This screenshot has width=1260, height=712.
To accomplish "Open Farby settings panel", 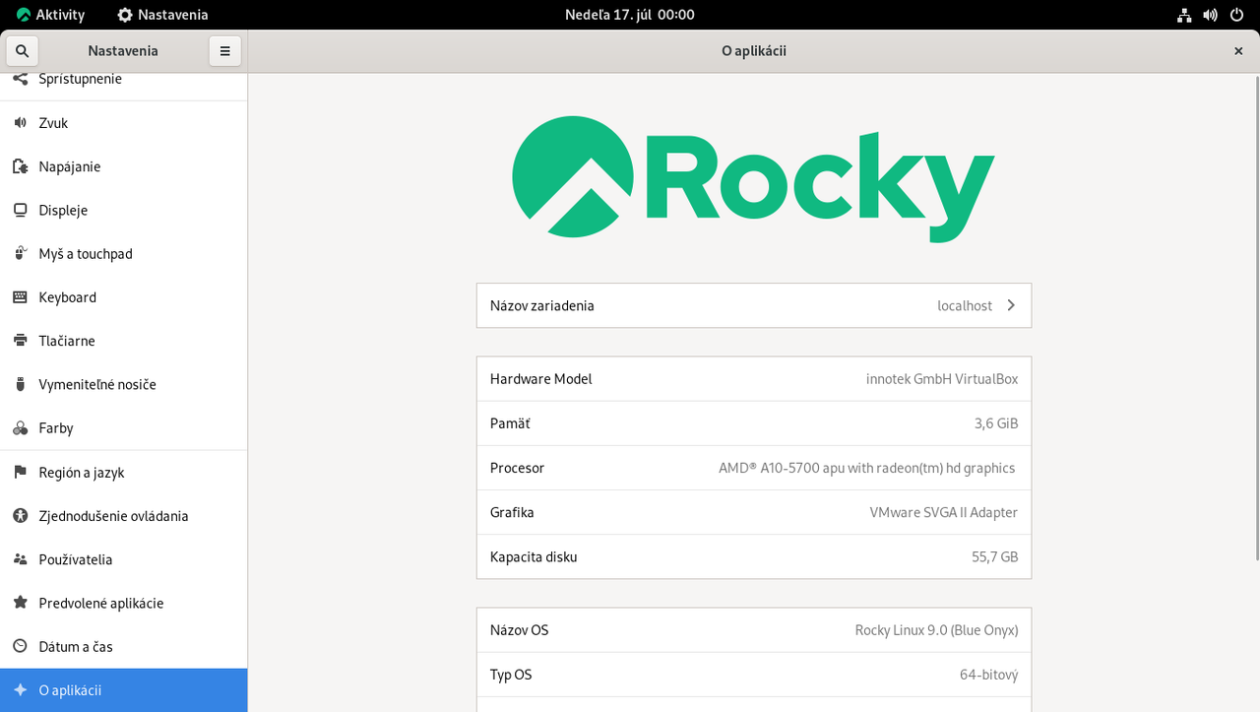I will [x=123, y=428].
